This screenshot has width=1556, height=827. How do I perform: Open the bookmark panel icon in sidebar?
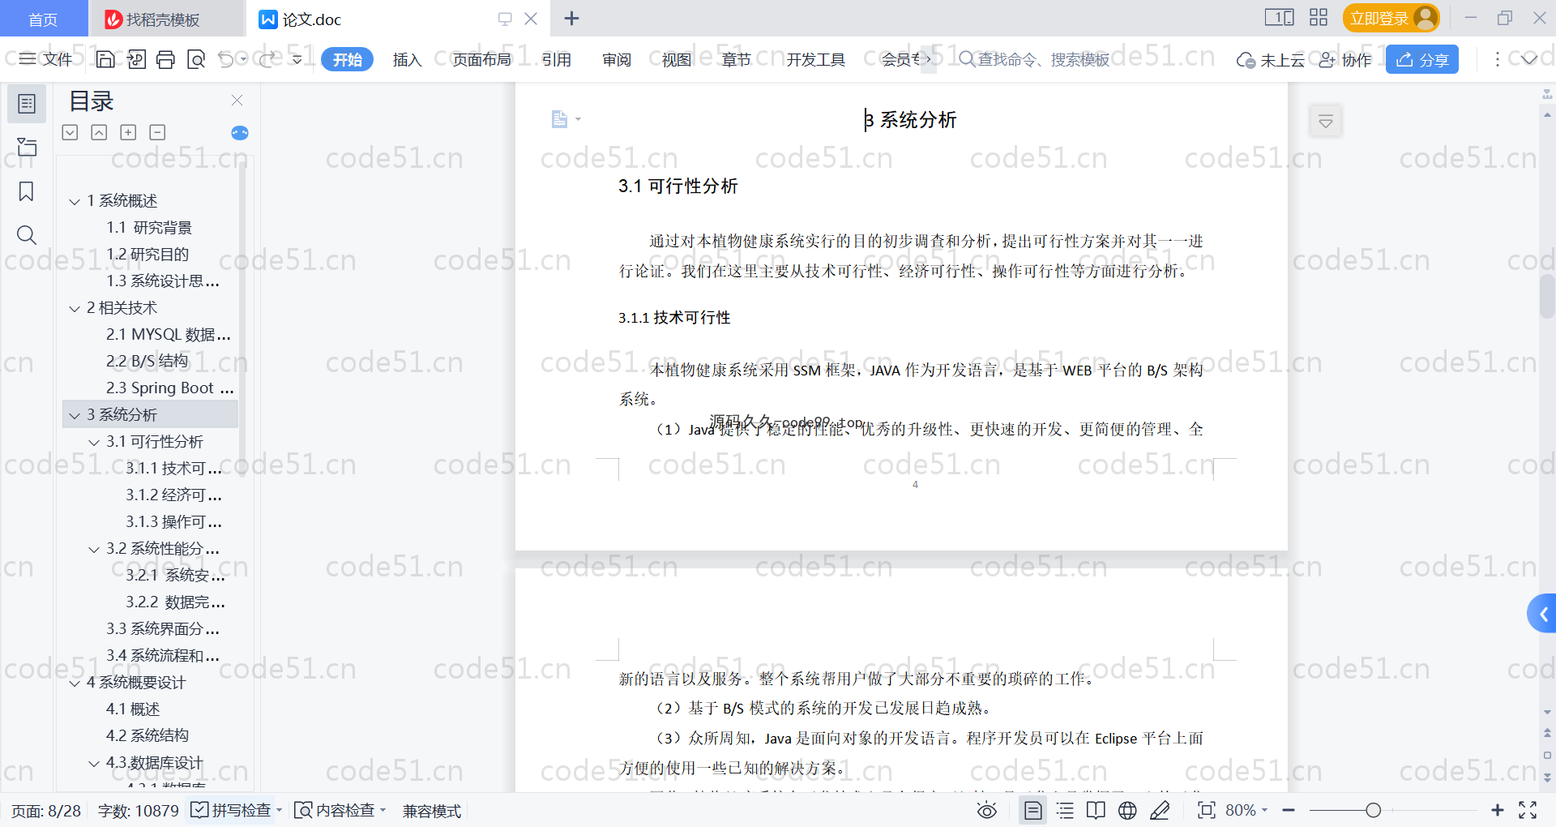point(26,191)
